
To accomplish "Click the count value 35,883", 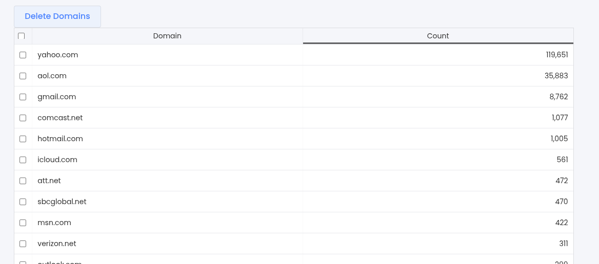I will (556, 76).
